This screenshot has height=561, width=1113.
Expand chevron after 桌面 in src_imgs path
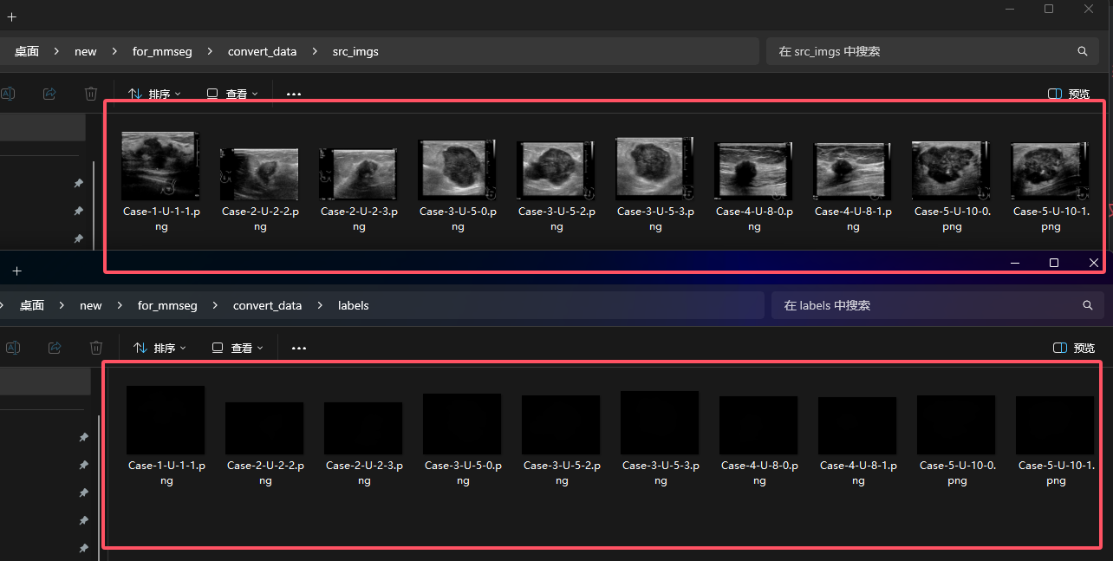(56, 51)
